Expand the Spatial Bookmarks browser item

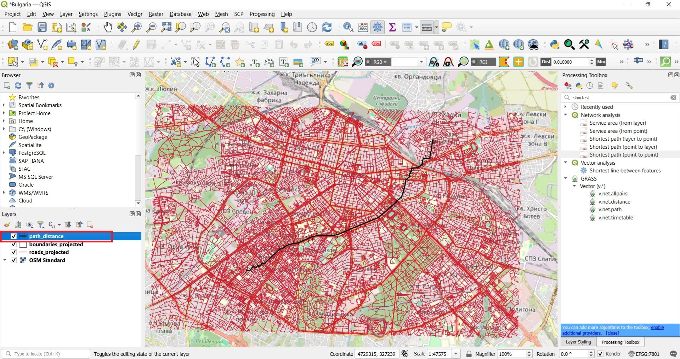point(4,105)
